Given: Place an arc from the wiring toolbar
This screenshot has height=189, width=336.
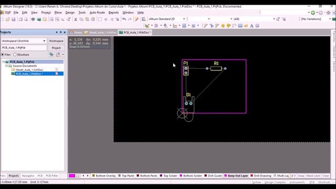Looking at the screenshot, I should click(x=234, y=26).
